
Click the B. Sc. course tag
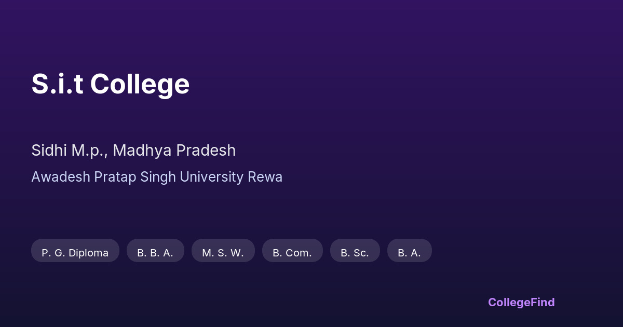pyautogui.click(x=355, y=253)
